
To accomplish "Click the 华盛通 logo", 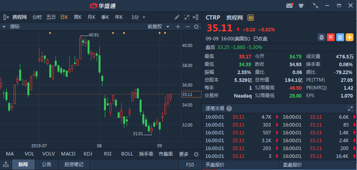I will pyautogui.click(x=102, y=6).
